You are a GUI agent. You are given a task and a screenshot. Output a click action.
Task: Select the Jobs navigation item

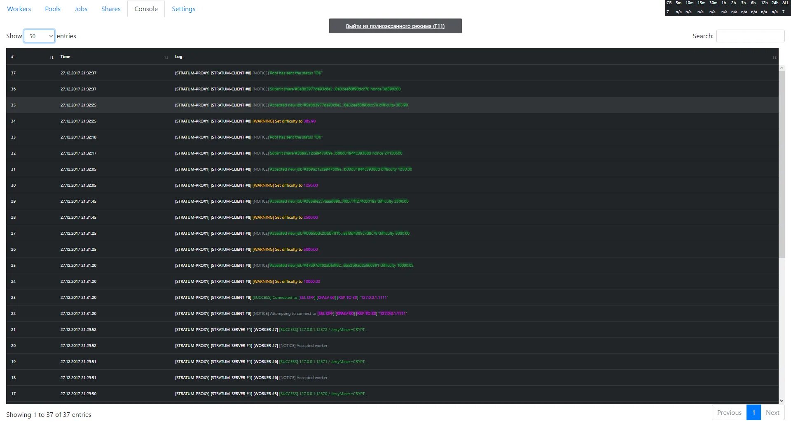tap(80, 9)
